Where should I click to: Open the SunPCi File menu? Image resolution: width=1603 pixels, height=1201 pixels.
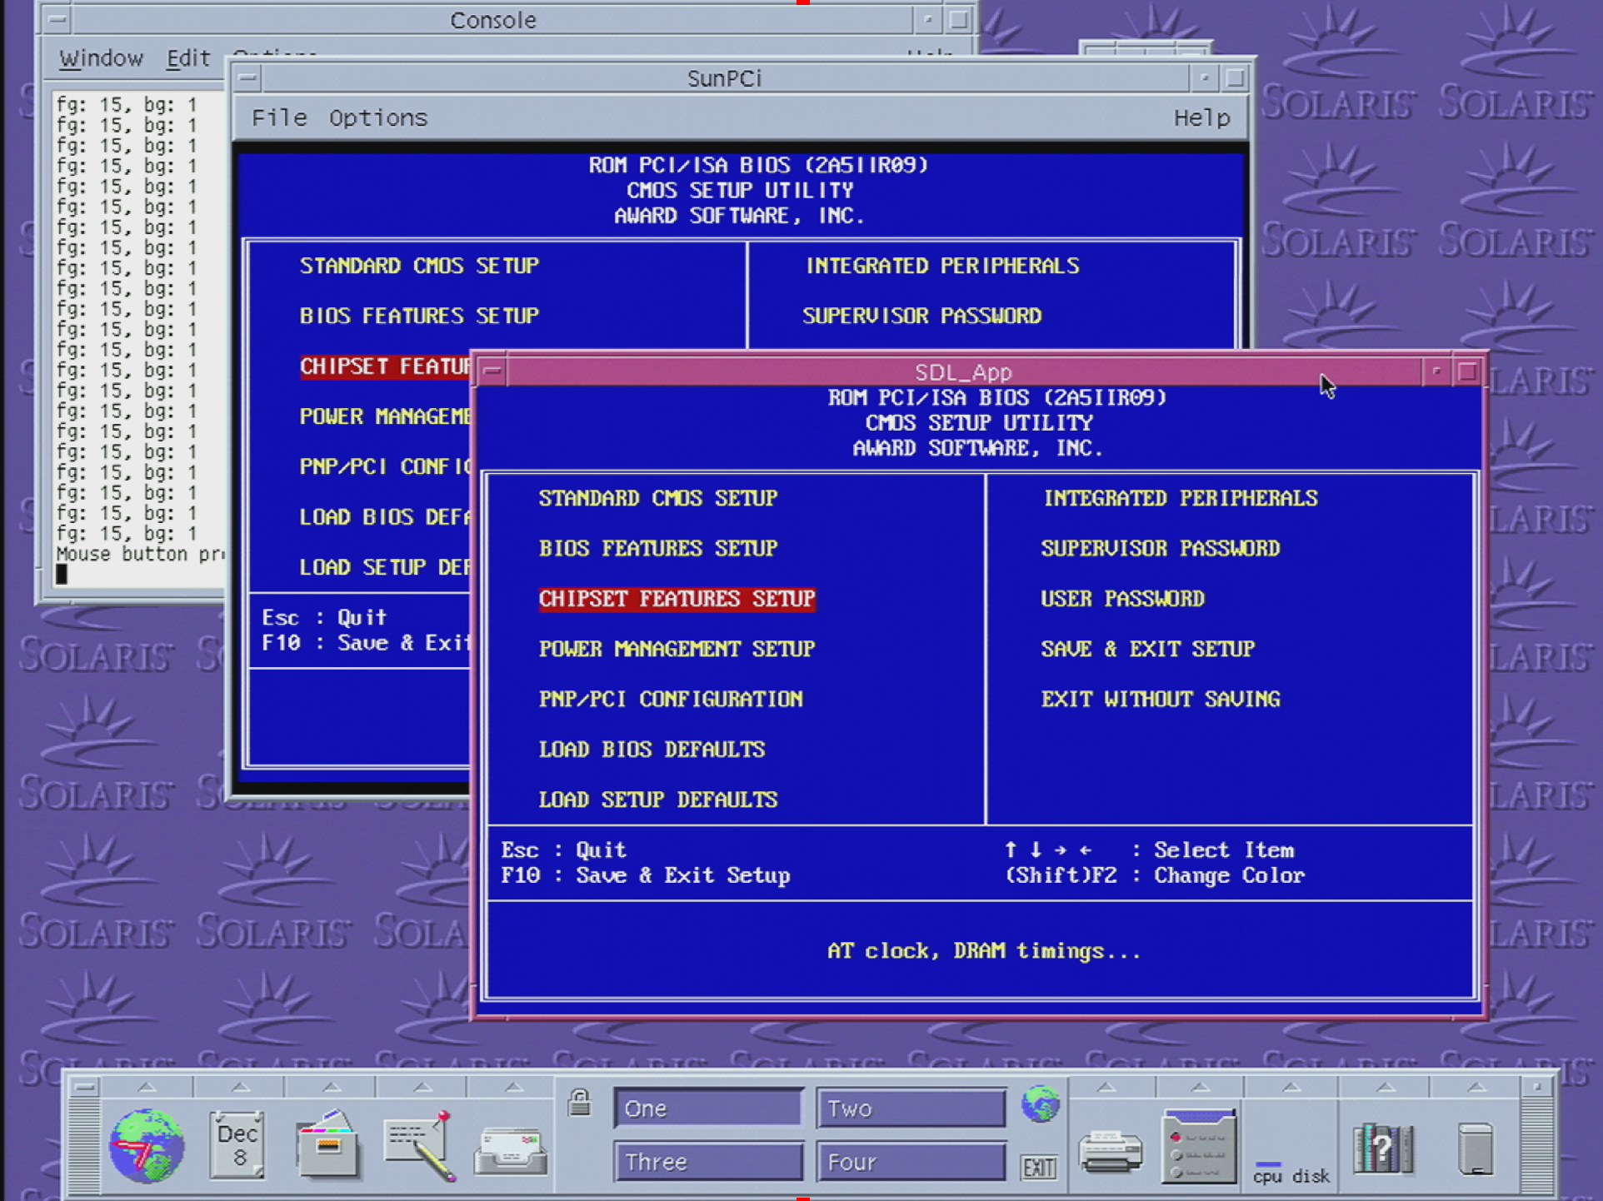278,117
